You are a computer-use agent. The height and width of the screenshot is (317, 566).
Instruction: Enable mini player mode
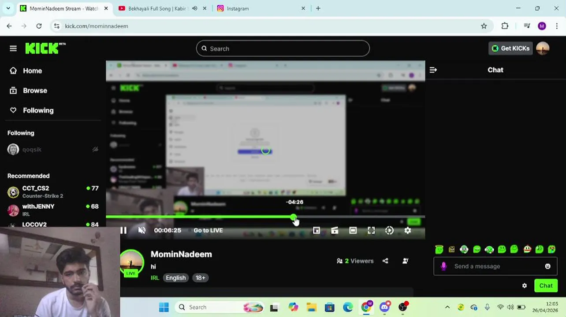[x=316, y=230]
